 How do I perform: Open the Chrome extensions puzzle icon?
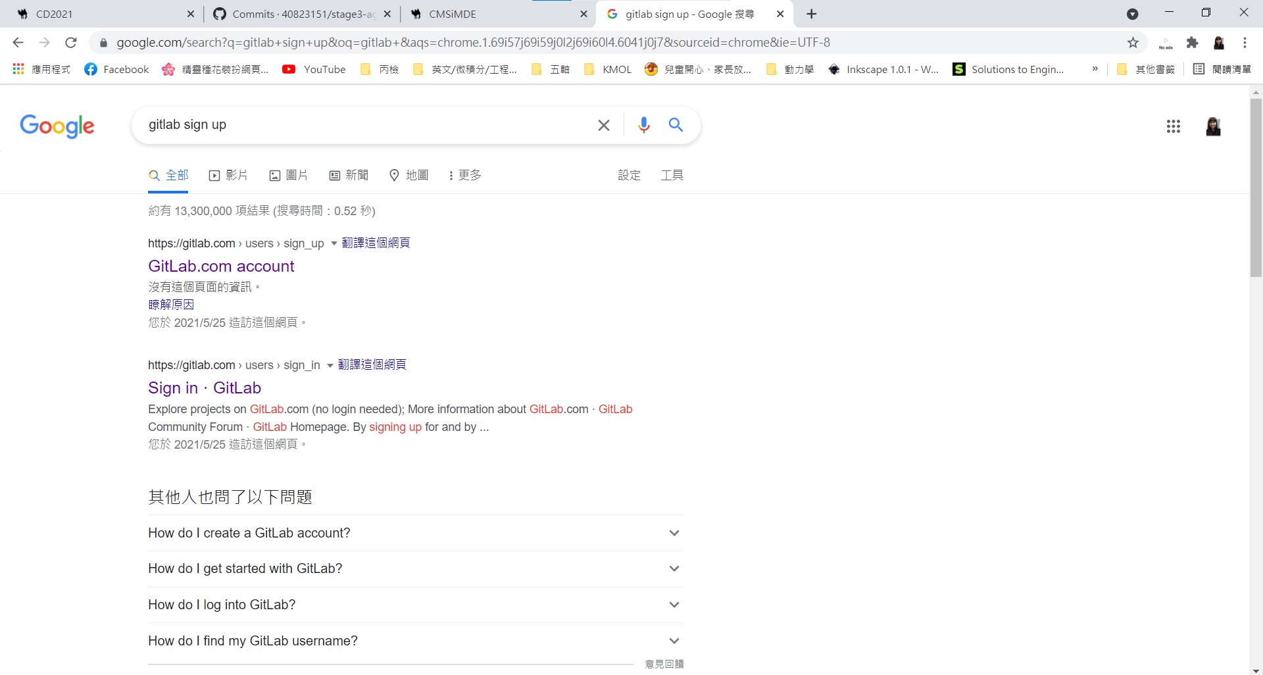click(x=1192, y=43)
